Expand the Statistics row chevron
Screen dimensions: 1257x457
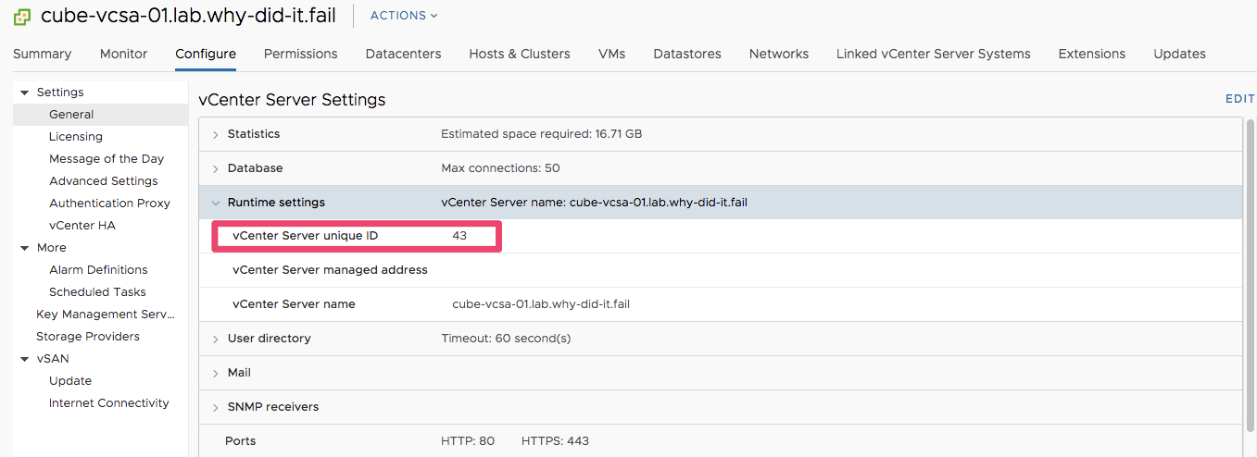(215, 135)
